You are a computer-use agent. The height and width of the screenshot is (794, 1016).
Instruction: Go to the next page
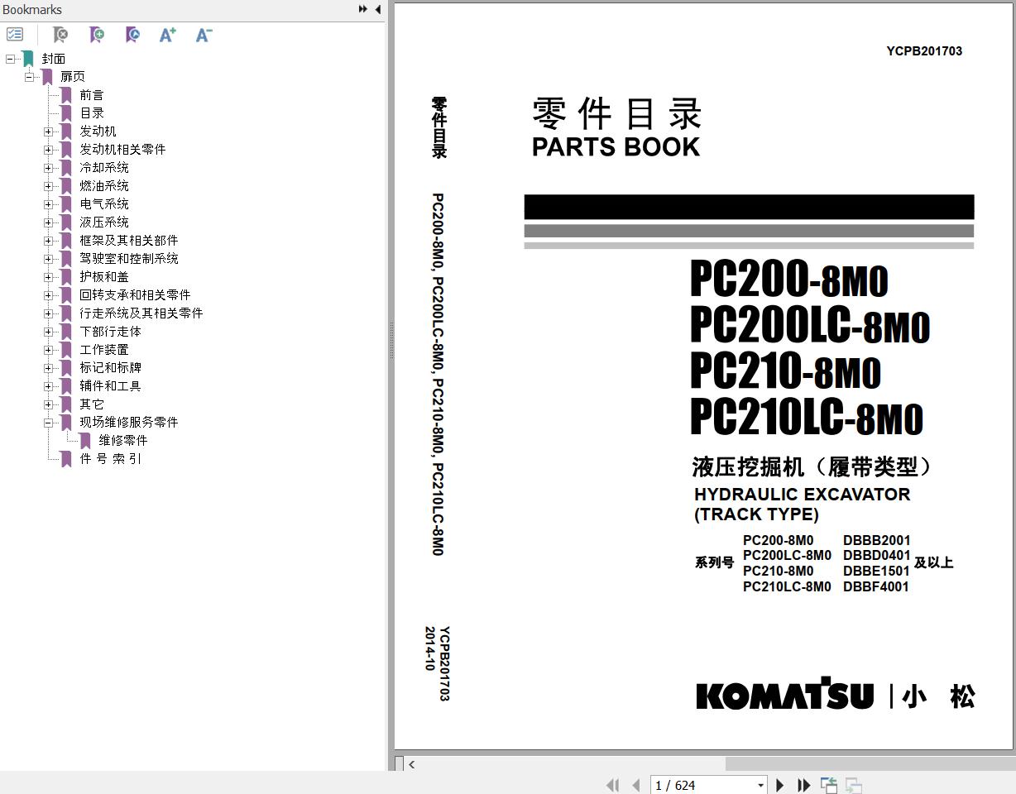pos(779,785)
